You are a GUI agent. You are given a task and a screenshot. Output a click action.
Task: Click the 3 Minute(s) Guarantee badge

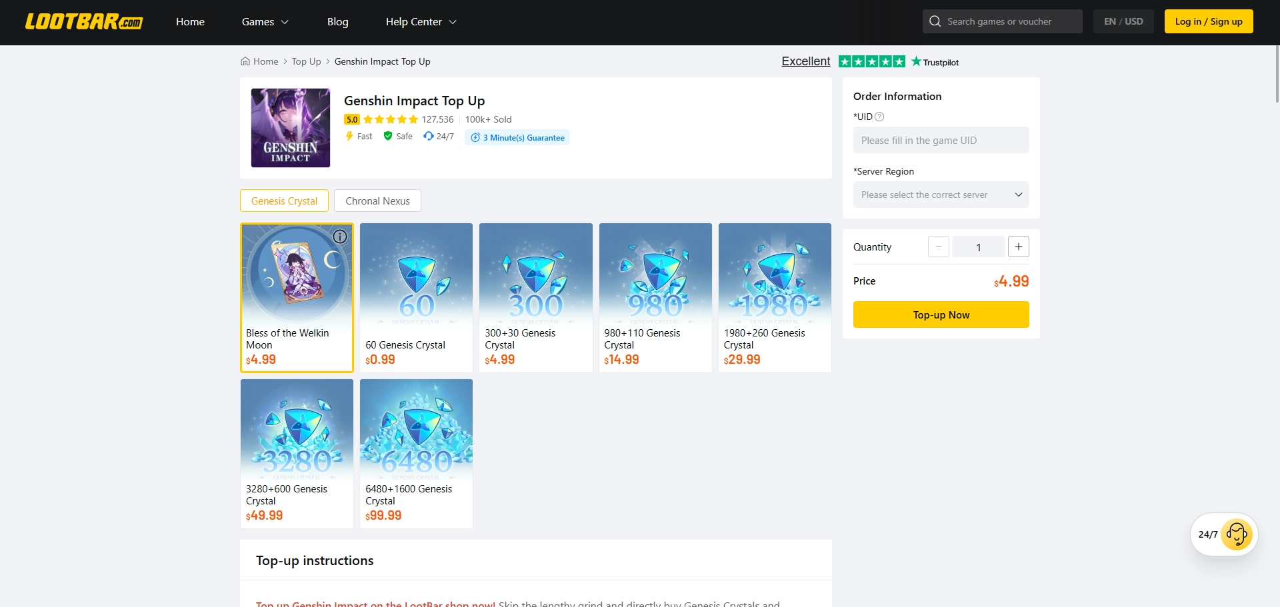coord(517,138)
